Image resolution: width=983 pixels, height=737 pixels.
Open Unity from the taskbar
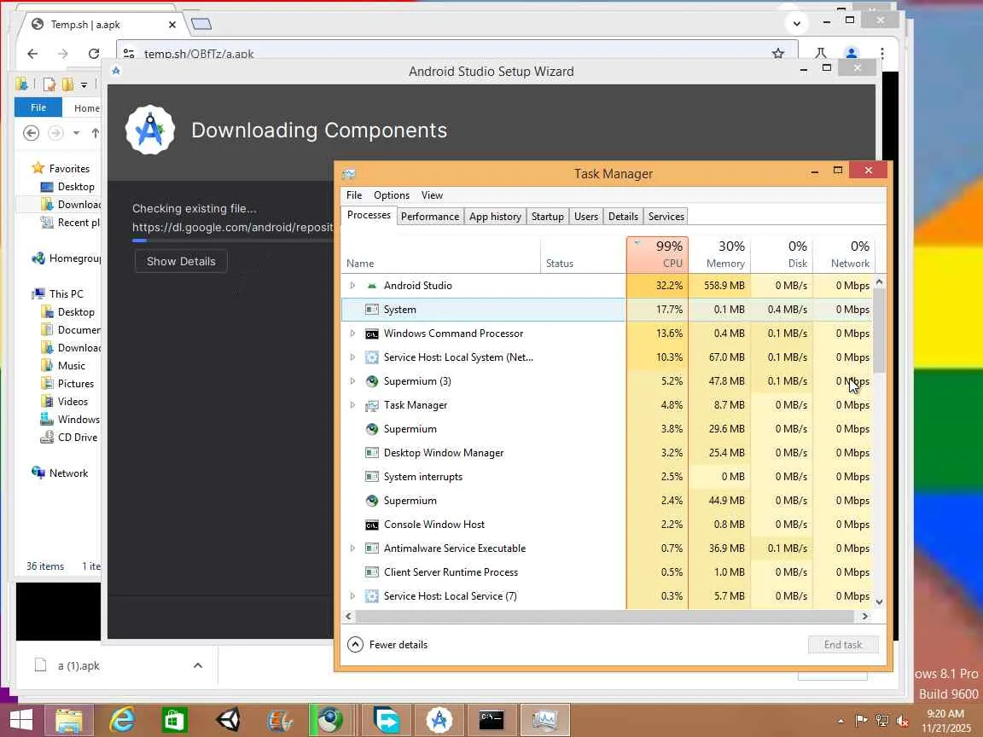click(228, 719)
